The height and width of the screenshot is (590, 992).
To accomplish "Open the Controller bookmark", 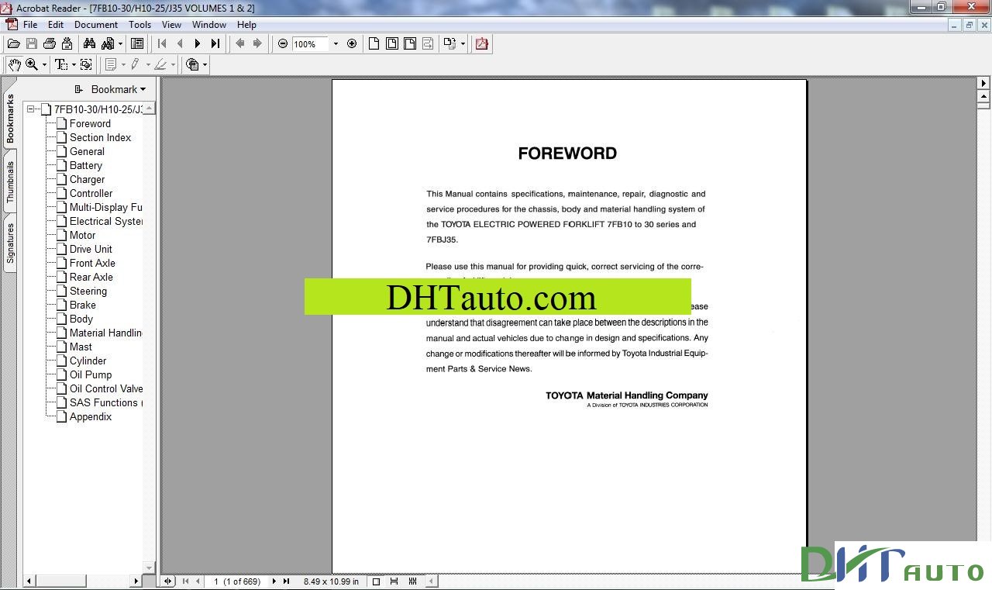I will [x=91, y=193].
